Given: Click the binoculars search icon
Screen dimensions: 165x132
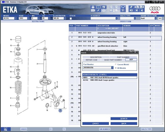Looking at the screenshot, I should 104,7.
